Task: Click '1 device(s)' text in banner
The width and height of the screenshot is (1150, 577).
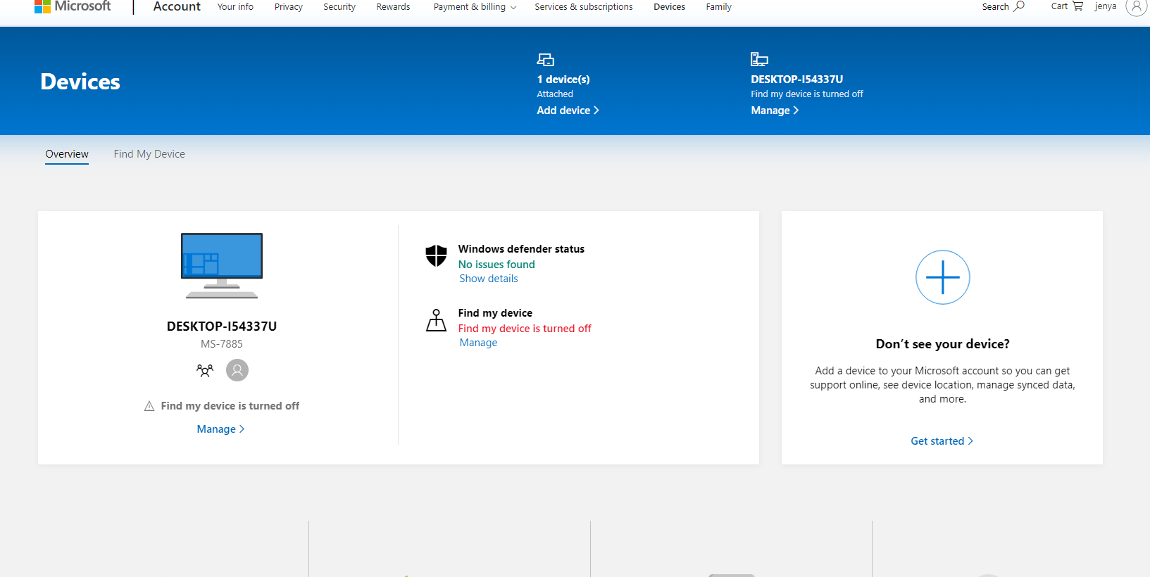Action: pos(563,80)
